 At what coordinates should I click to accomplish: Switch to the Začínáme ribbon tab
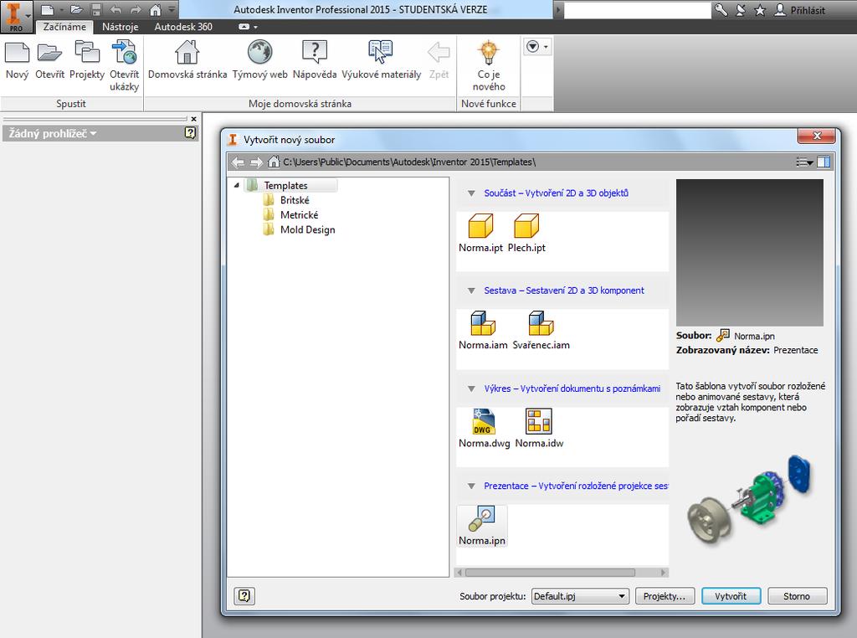[x=64, y=26]
